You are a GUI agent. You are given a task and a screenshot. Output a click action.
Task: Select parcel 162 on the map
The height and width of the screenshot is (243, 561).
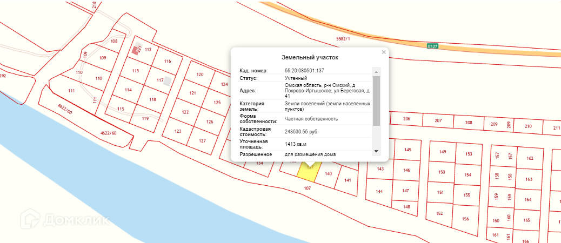tap(530, 158)
